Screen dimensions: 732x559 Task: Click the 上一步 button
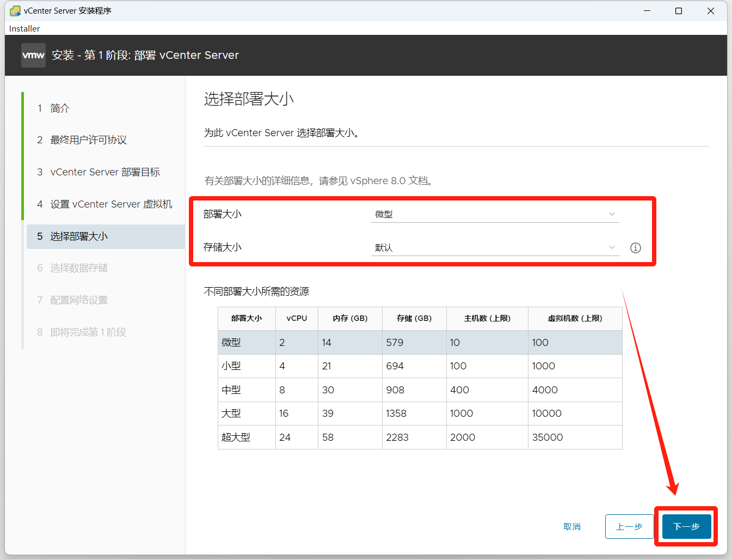(629, 526)
